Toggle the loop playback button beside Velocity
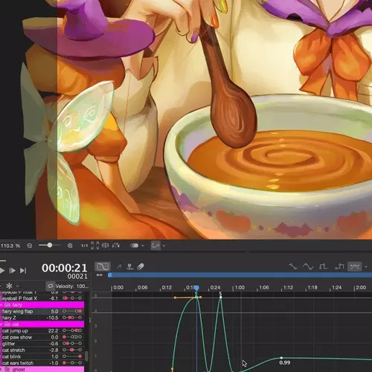372x372 pixels. (50, 286)
